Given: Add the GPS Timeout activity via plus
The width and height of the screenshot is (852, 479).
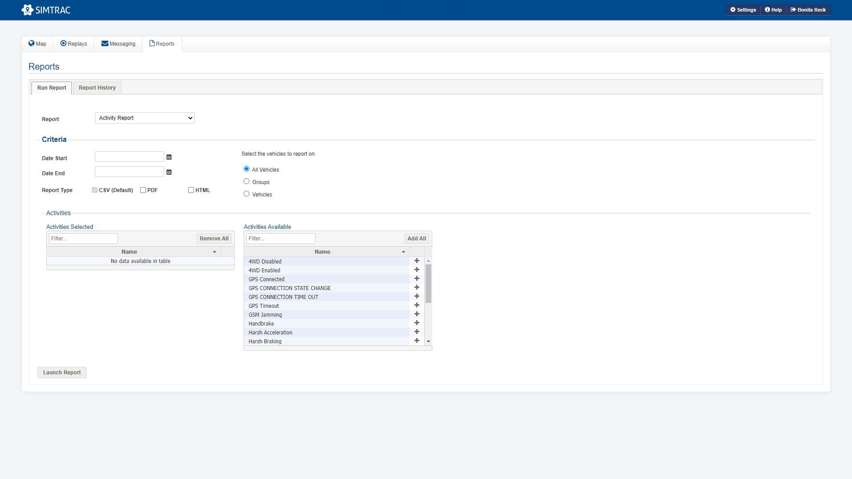Looking at the screenshot, I should point(417,305).
